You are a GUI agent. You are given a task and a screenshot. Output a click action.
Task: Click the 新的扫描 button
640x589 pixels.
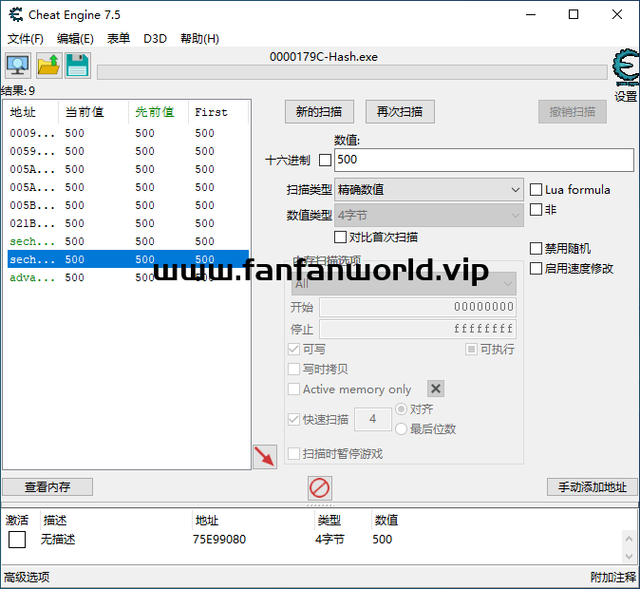pos(319,111)
